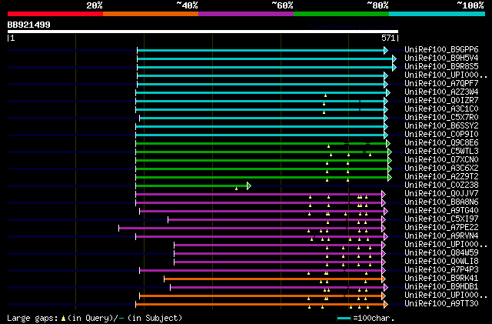Select the UniRef100_Q0WLI8 label
Image resolution: width=492 pixels, height=324 pixels.
click(441, 262)
